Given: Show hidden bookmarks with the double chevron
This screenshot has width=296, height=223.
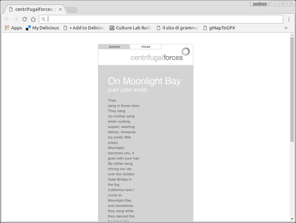Looking at the screenshot, I should (286, 28).
